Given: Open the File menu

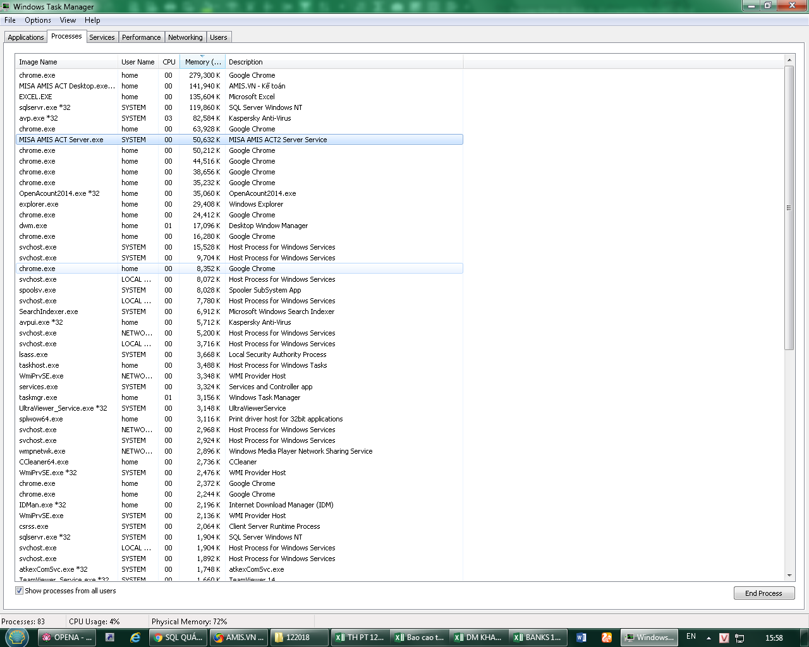Looking at the screenshot, I should 10,20.
